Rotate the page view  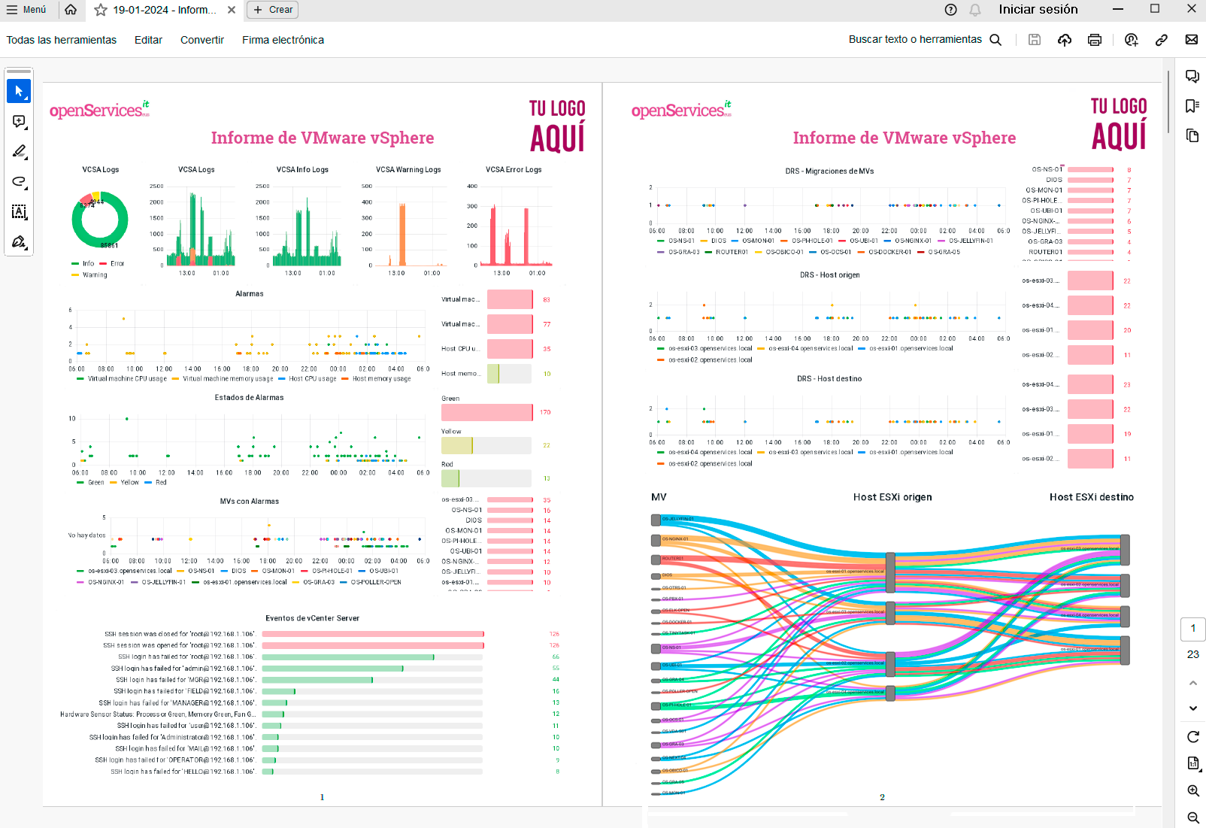[1193, 736]
